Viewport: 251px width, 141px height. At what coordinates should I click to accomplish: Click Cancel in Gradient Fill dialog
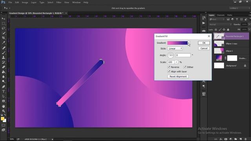(x=204, y=49)
